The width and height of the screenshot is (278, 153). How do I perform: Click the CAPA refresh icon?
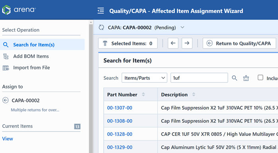101,27
